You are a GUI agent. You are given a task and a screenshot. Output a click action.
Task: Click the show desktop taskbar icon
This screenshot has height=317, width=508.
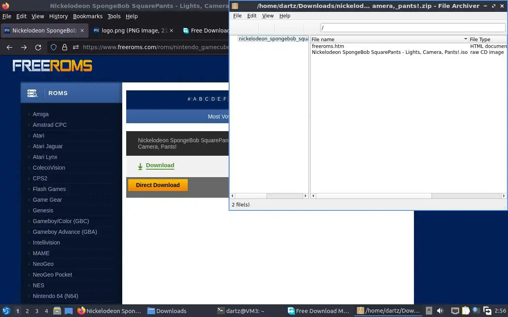click(69, 311)
